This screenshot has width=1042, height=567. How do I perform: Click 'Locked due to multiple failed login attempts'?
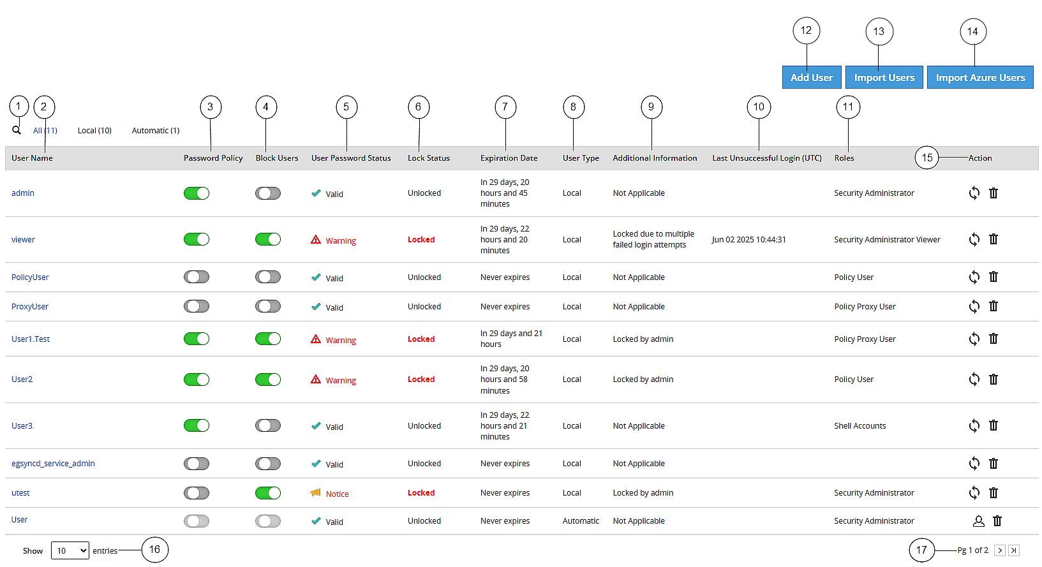click(653, 239)
